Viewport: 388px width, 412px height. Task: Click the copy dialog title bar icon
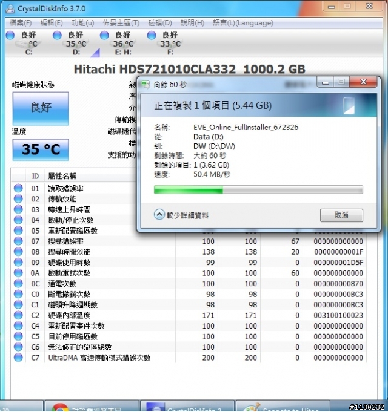click(x=145, y=84)
